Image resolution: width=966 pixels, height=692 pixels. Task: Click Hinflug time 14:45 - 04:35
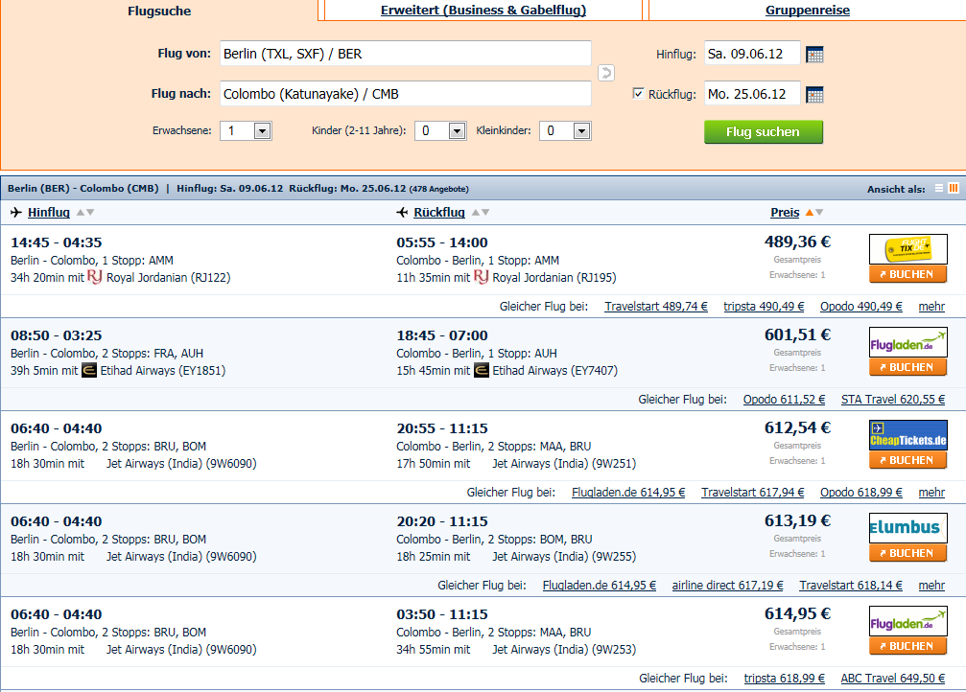(x=56, y=242)
